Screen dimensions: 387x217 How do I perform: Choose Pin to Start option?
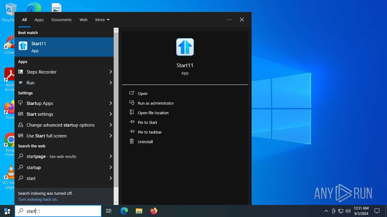click(148, 122)
